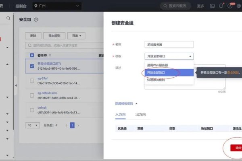Open the sg-default-smb security group link
242x161 pixels.
[47, 93]
